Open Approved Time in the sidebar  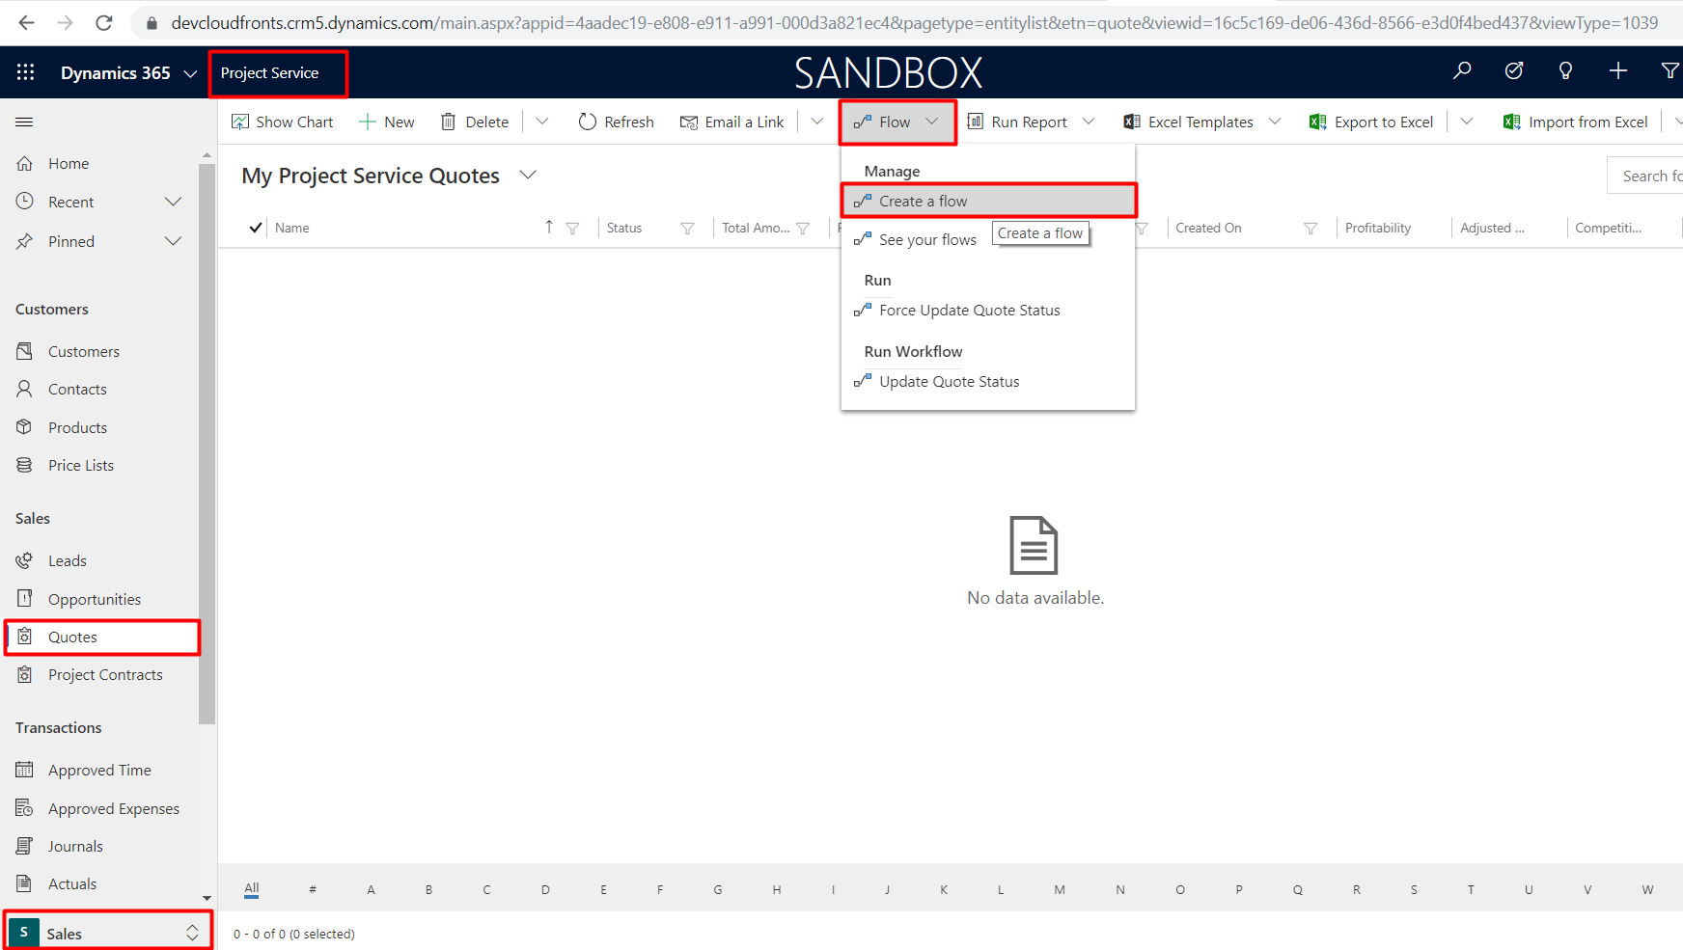101,770
